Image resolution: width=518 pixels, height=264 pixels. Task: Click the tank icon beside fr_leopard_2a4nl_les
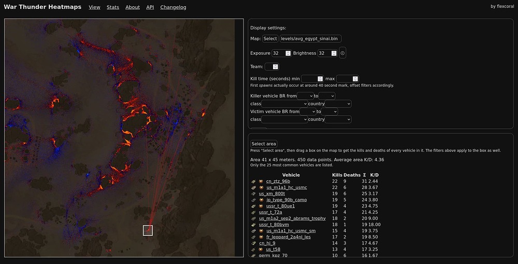click(253, 237)
